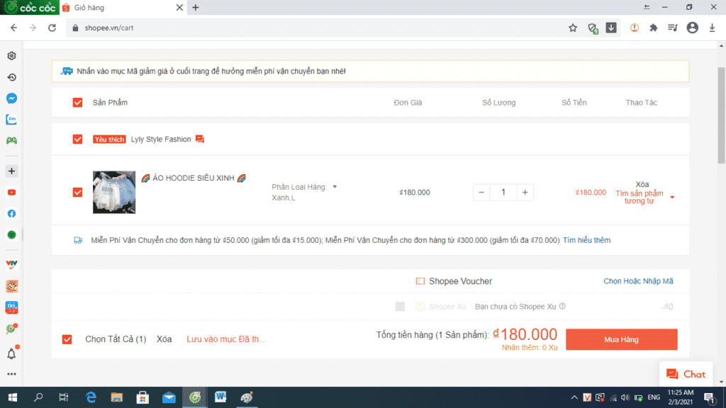Open Lyly Style Fashion shop name
This screenshot has height=408, width=726.
(161, 140)
